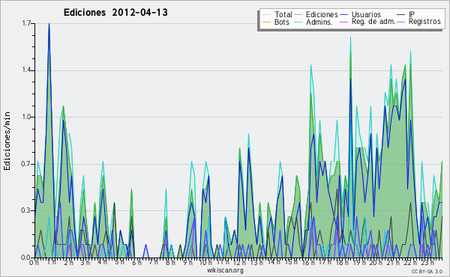
Task: Click the 1.4 y-axis value
Action: [x=26, y=70]
